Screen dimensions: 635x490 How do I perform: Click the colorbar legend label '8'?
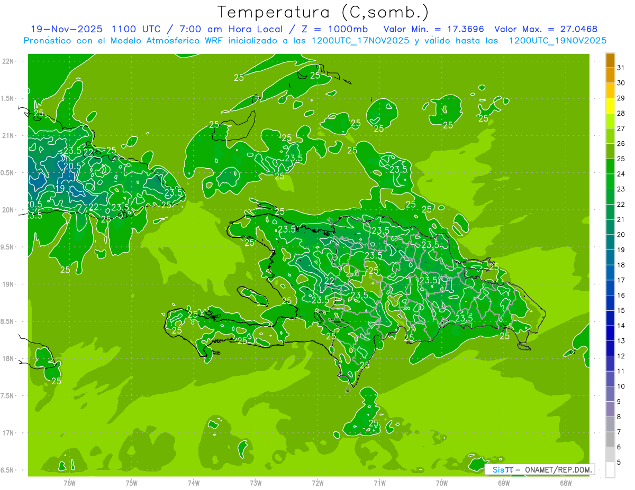point(619,417)
